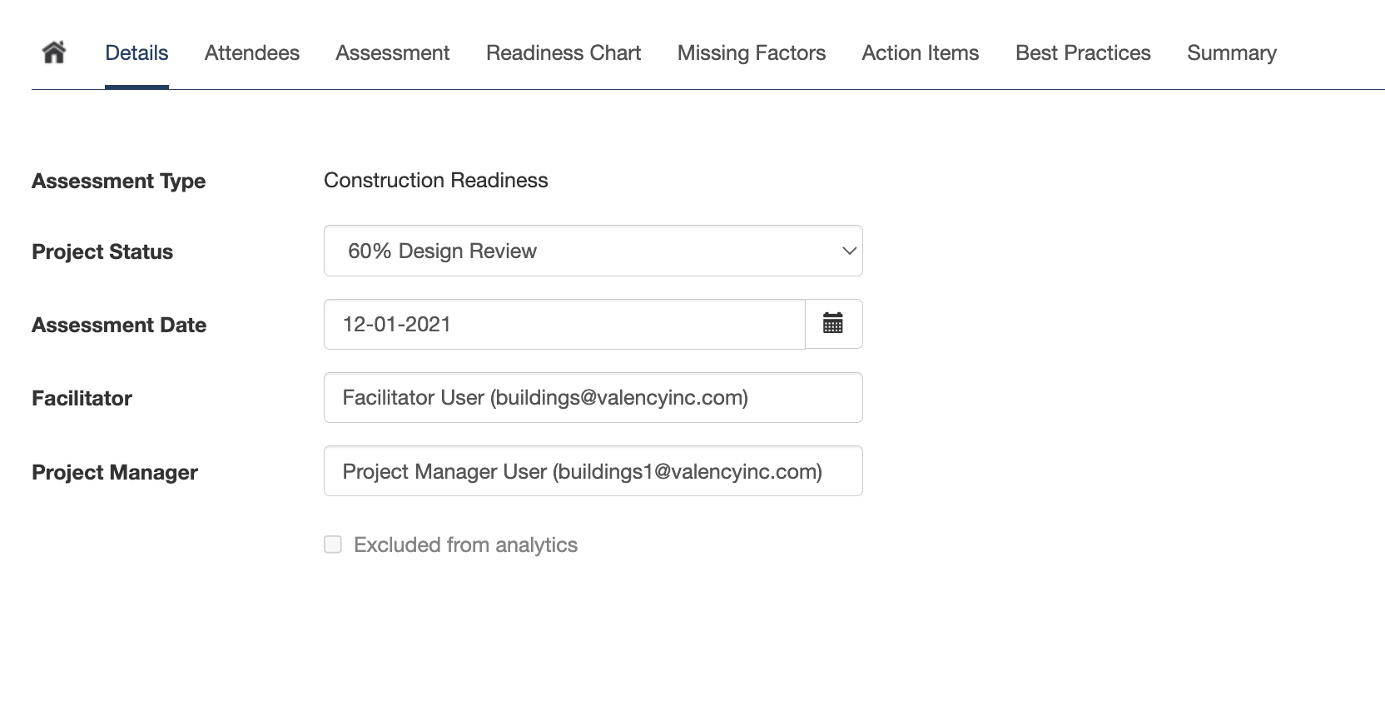Click into the Project Manager field
Image resolution: width=1385 pixels, height=716 pixels.
(593, 471)
